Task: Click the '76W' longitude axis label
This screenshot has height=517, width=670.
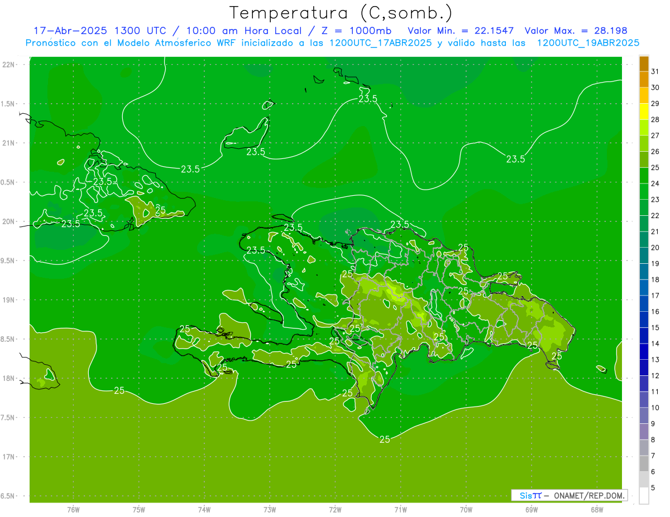Action: (73, 510)
